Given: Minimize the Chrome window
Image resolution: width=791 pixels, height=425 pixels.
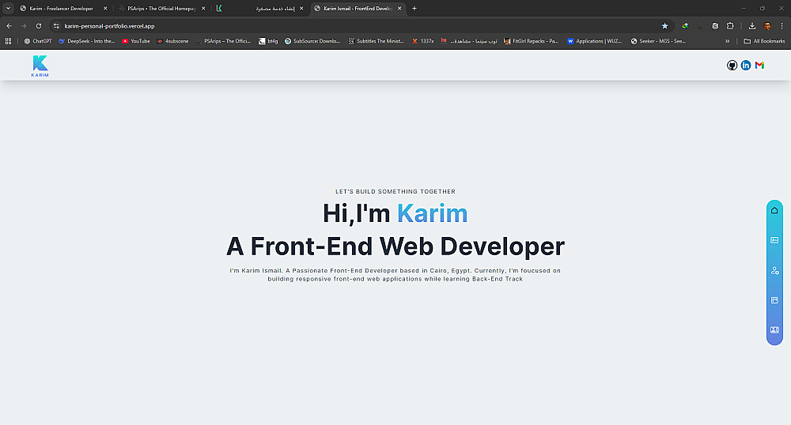Looking at the screenshot, I should (743, 9).
